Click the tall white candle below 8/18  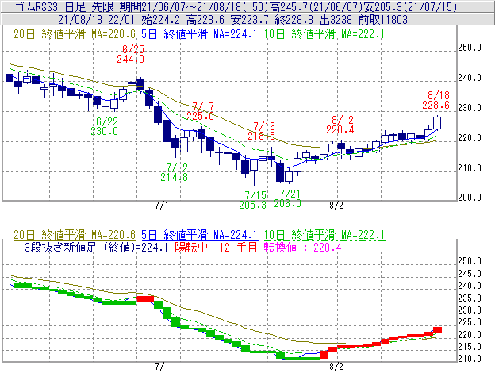437,123
